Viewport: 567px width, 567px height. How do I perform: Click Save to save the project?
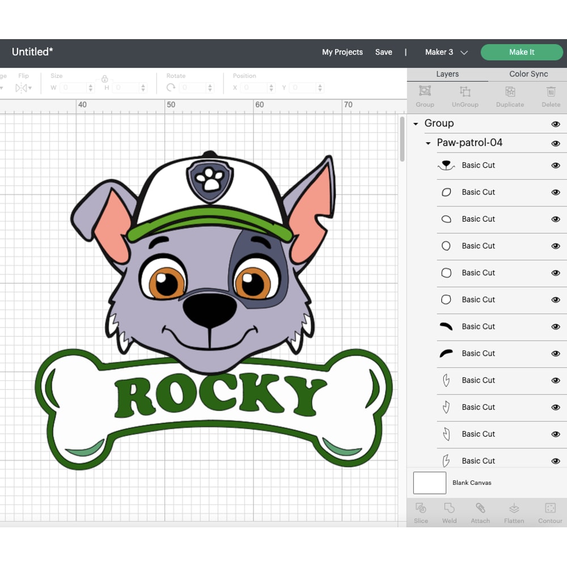pos(384,52)
